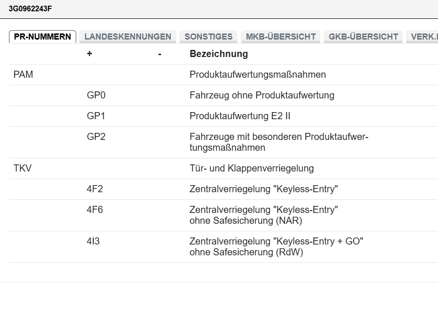Choose the GP2 PR number
The image size is (438, 318).
point(96,137)
